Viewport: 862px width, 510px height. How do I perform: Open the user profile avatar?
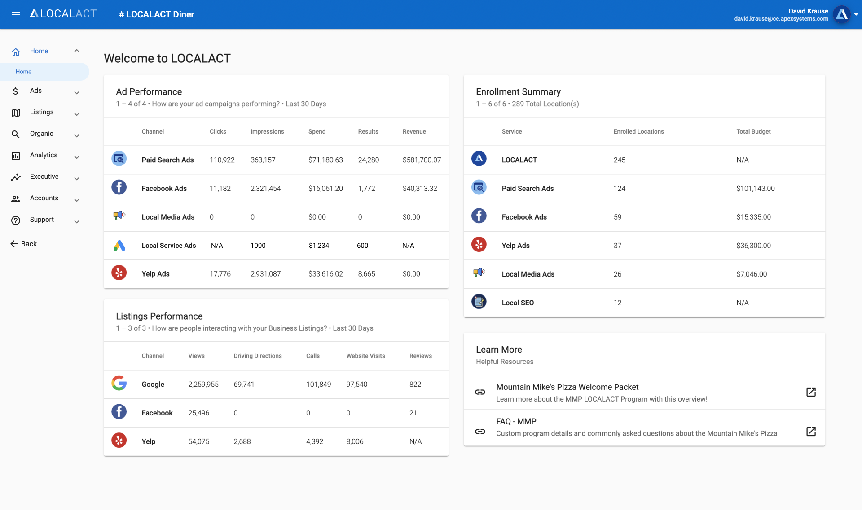tap(842, 14)
